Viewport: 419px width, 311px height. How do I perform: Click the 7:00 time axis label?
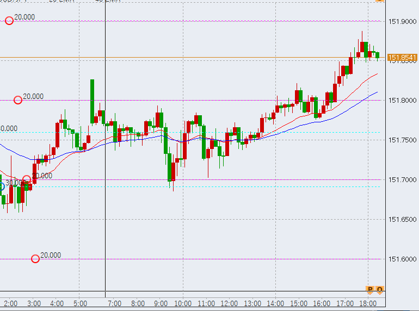115,303
